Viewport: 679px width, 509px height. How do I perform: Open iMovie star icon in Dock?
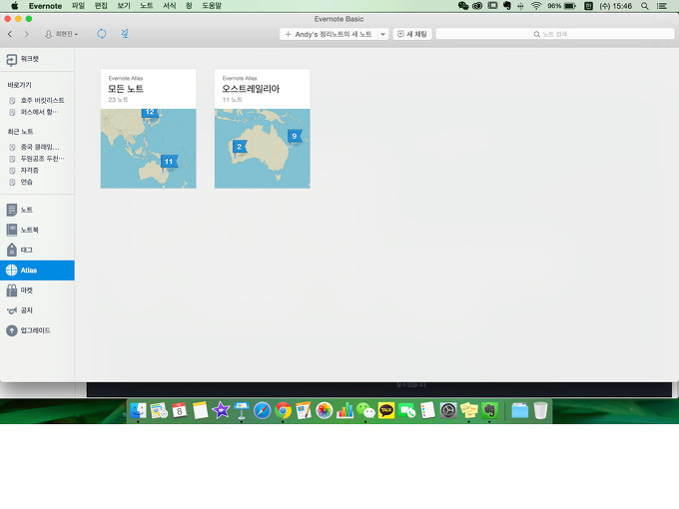221,410
